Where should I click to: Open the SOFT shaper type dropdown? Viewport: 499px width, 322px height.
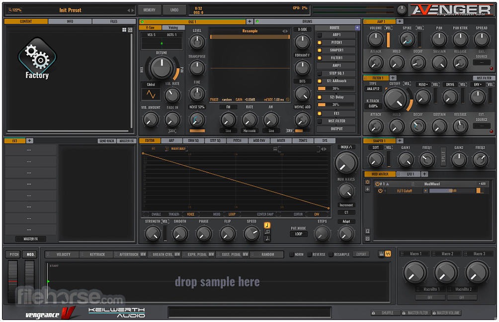[376, 148]
